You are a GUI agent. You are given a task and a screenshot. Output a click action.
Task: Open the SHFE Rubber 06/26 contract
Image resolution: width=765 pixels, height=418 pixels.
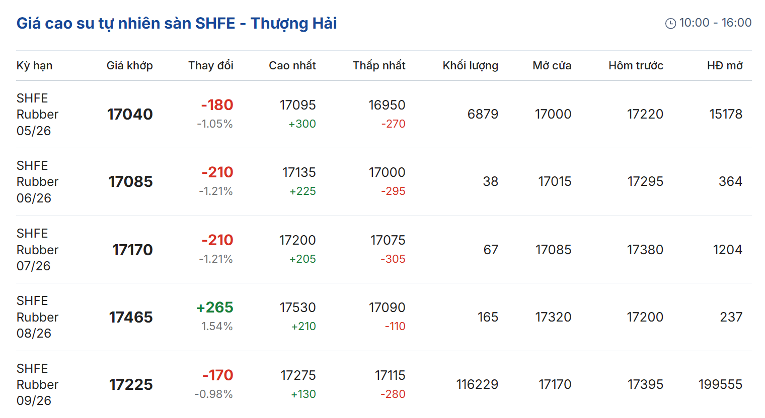(37, 182)
